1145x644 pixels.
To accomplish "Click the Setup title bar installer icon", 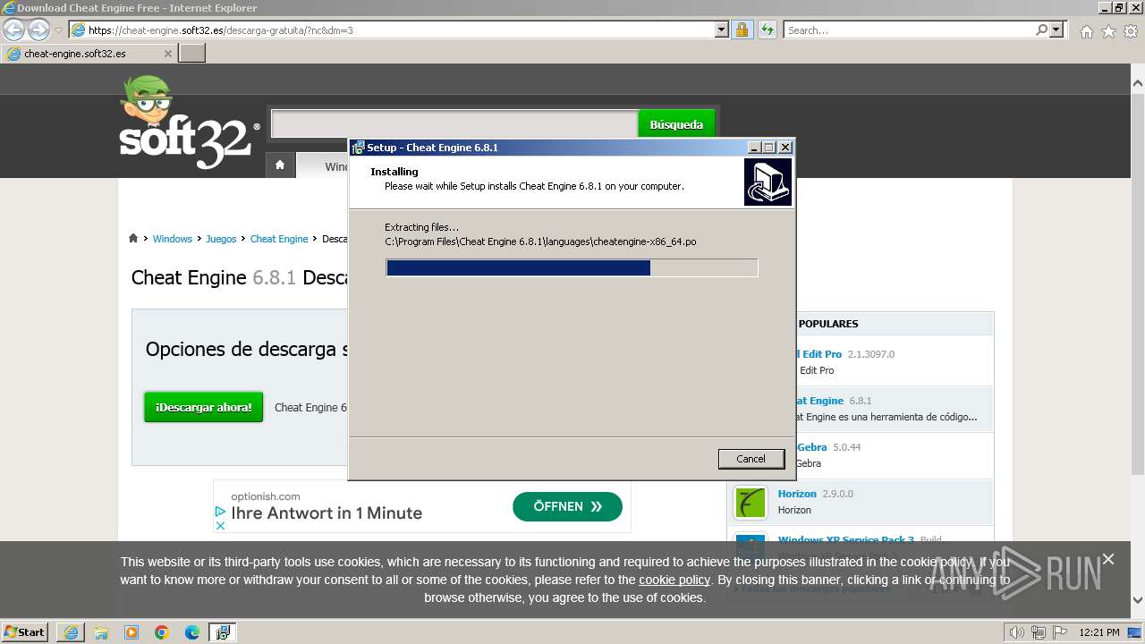I will click(358, 148).
